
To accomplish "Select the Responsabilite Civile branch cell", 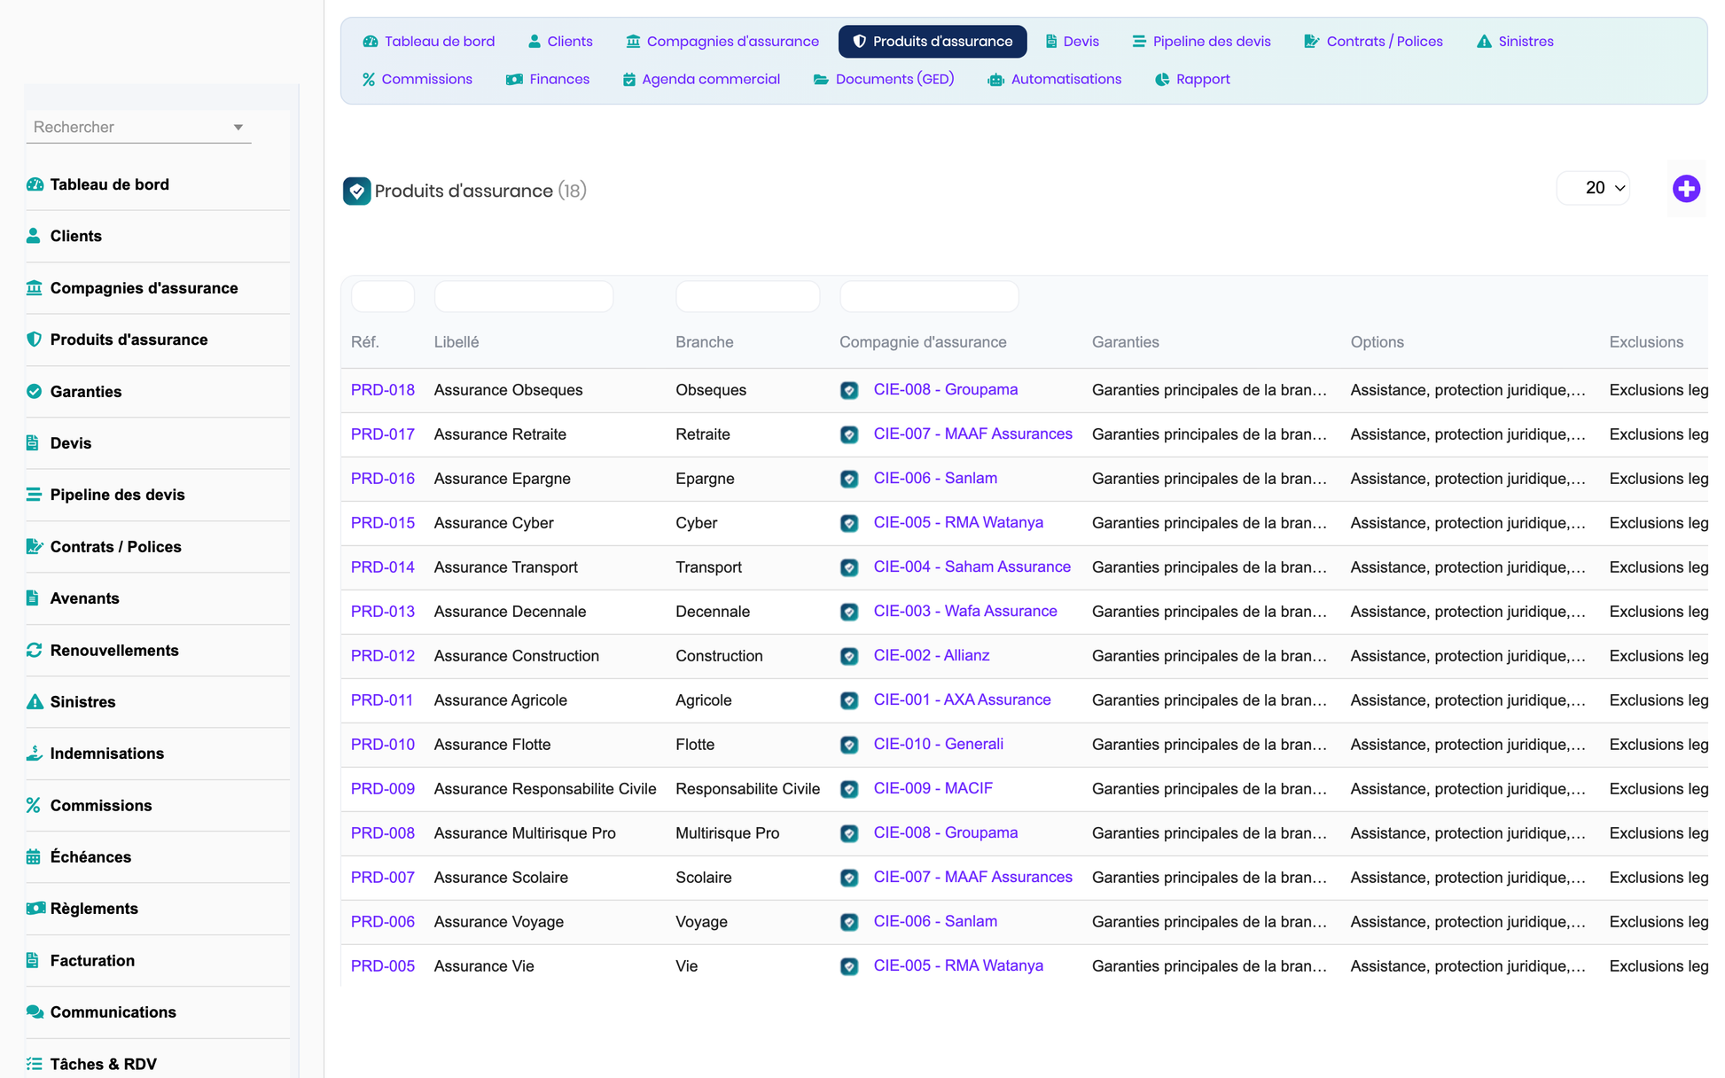I will click(x=748, y=789).
